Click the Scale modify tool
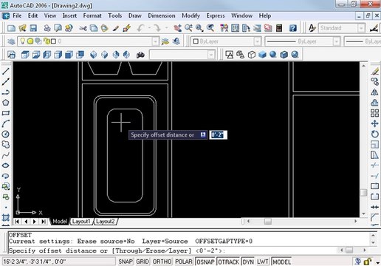Viewport: 381px width, 266px height. pos(374,145)
